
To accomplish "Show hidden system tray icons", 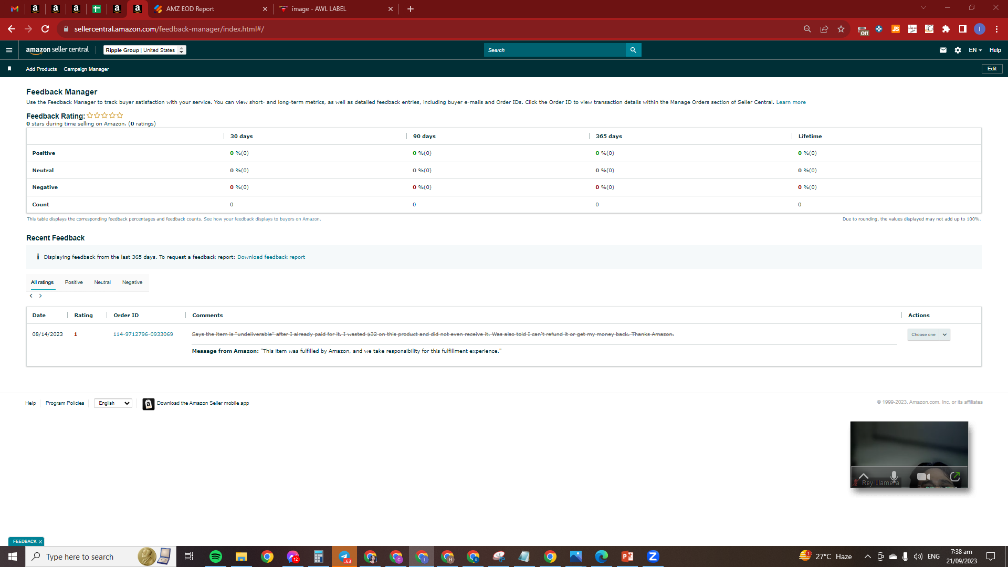I will pos(868,556).
